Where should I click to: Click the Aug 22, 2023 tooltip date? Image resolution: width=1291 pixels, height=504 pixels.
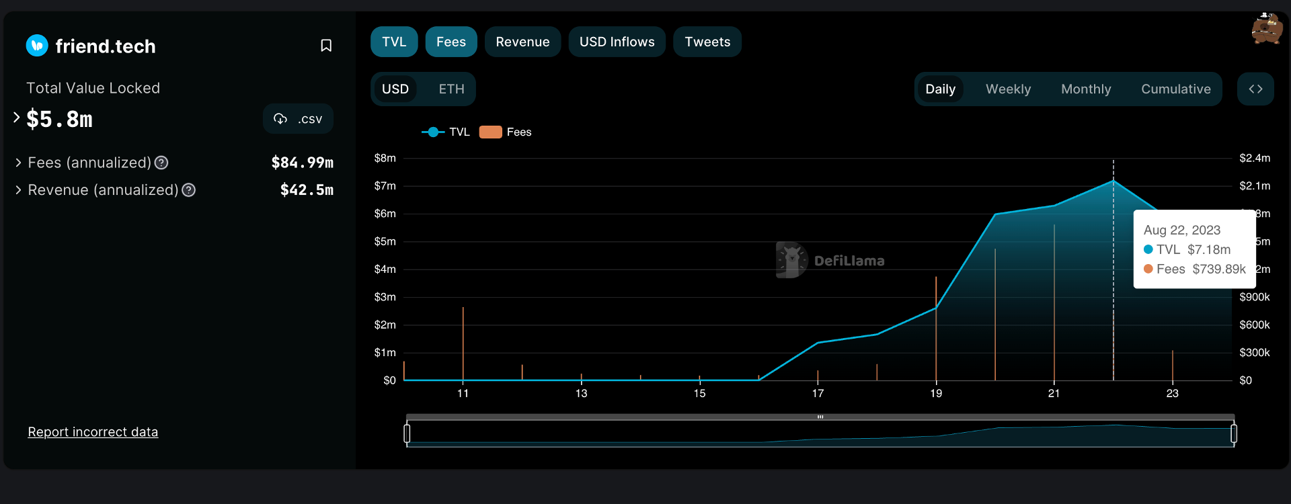pos(1182,230)
